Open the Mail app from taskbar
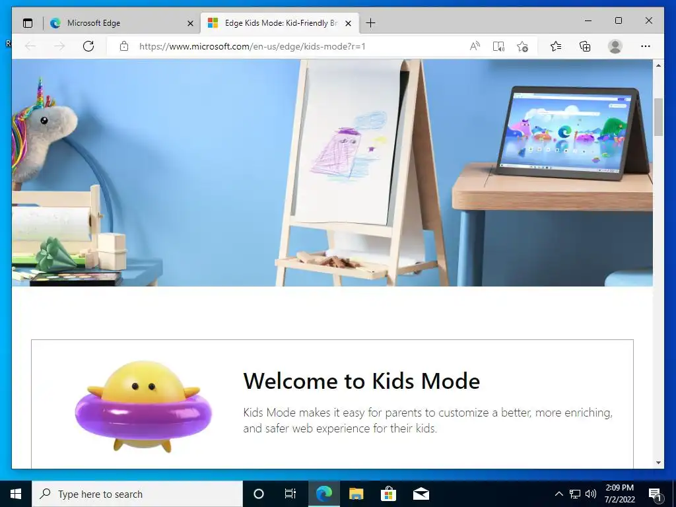The height and width of the screenshot is (507, 676). 421,494
